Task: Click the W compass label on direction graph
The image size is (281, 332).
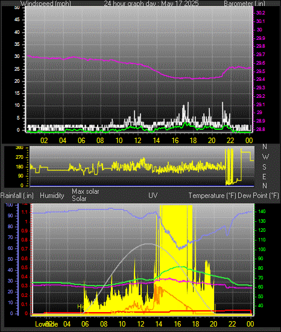Action: tap(265, 157)
